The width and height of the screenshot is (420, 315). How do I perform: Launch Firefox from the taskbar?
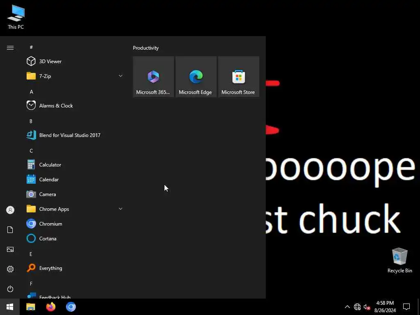coord(50,307)
